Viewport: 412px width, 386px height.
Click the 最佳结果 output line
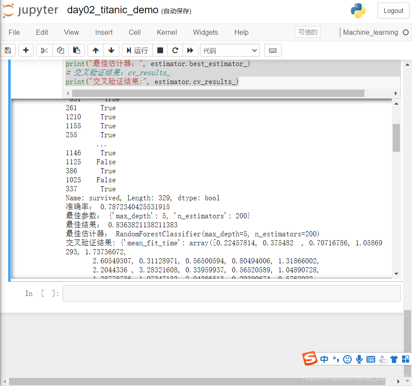click(x=121, y=225)
